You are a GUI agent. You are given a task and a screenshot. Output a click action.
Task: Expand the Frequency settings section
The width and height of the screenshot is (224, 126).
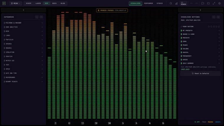200,56
